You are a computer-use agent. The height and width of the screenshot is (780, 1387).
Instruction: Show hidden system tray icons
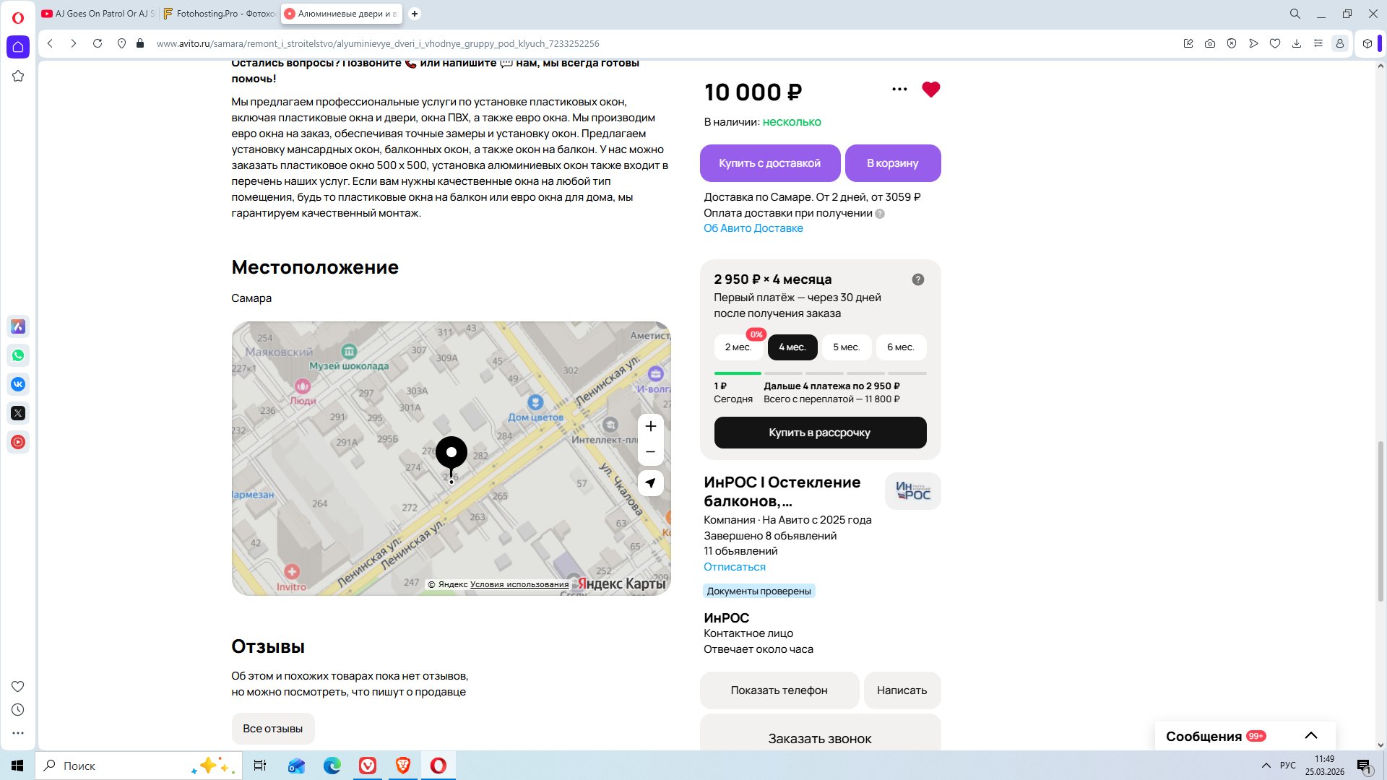(x=1266, y=766)
